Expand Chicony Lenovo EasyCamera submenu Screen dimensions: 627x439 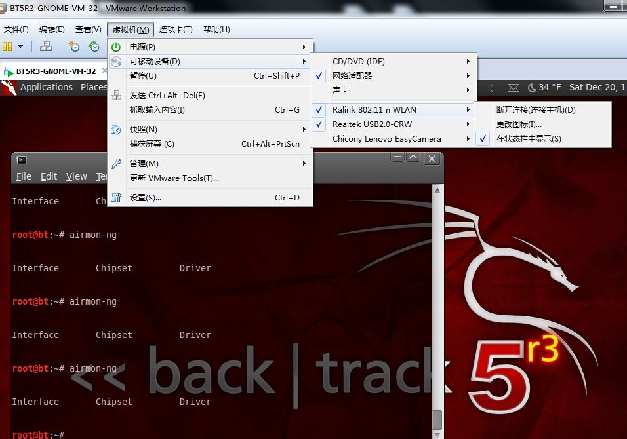(x=394, y=139)
